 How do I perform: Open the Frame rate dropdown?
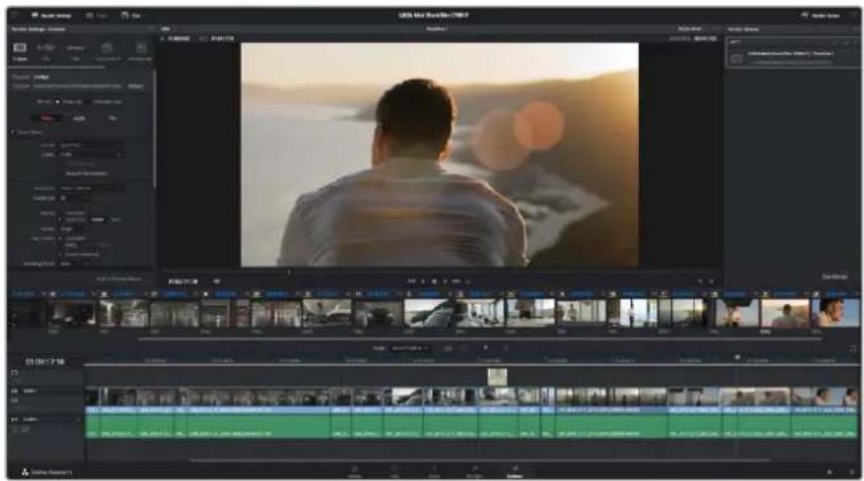pos(75,198)
